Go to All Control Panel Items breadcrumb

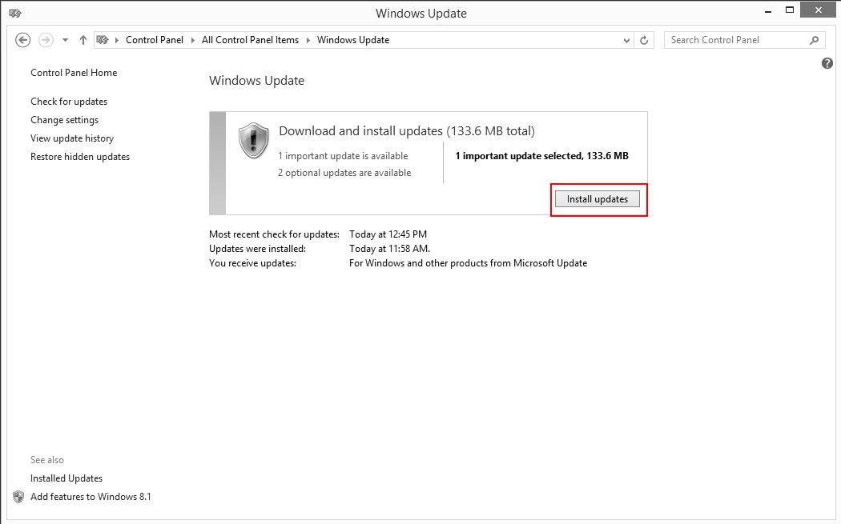(x=250, y=40)
